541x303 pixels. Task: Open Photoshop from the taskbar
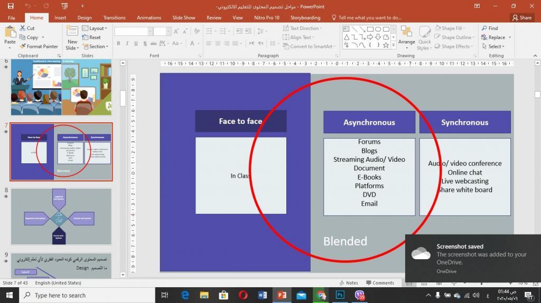point(340,295)
